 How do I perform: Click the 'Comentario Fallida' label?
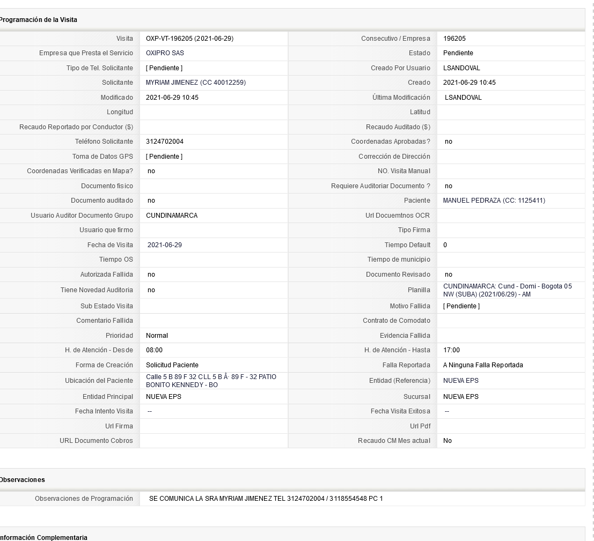(105, 321)
